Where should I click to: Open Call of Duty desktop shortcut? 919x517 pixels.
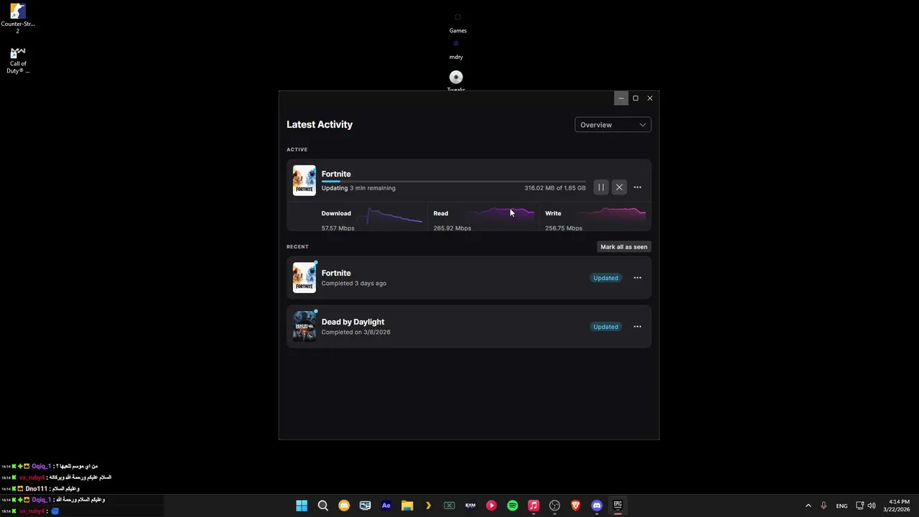18,60
